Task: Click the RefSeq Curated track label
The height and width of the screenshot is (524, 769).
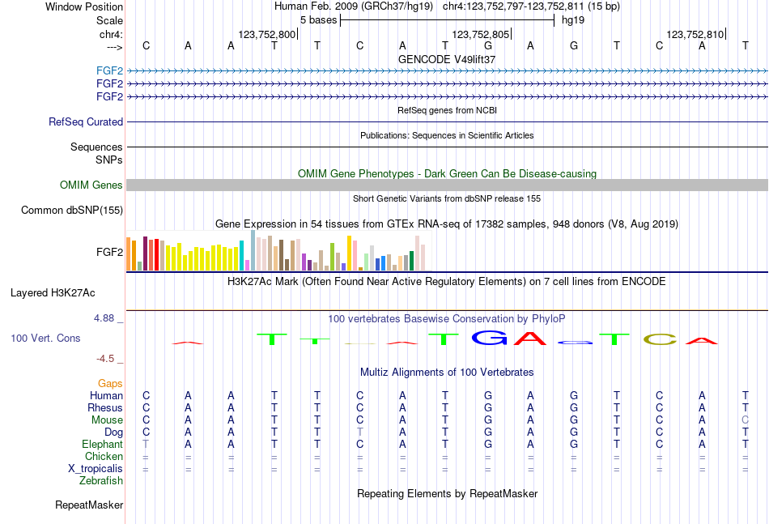Action: (x=86, y=121)
